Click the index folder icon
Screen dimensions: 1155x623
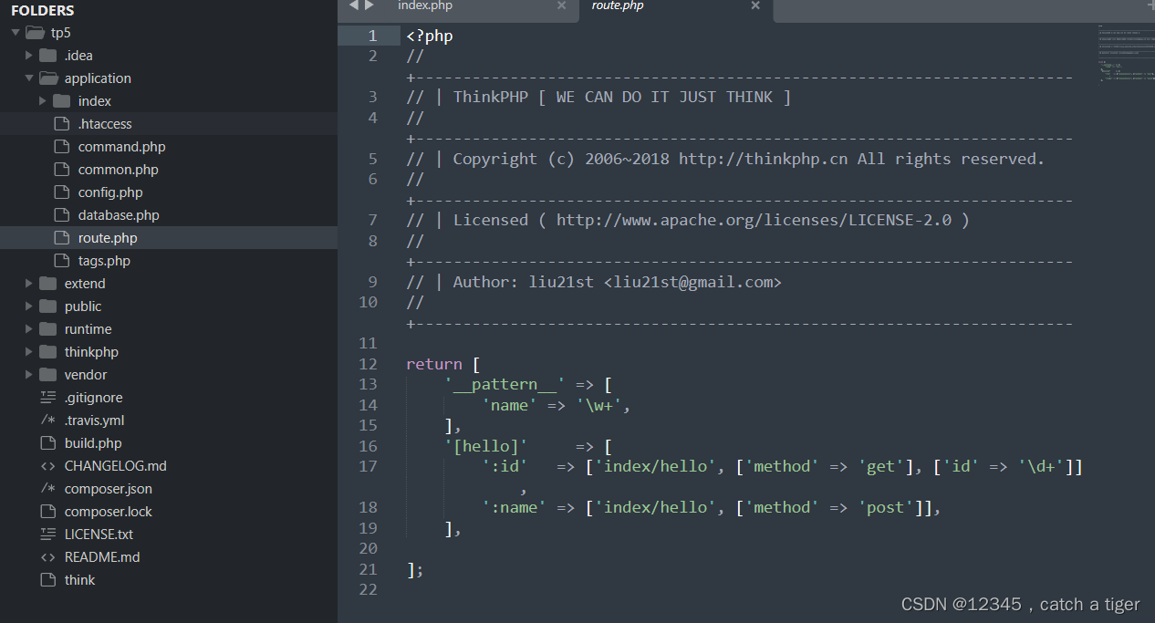click(62, 101)
